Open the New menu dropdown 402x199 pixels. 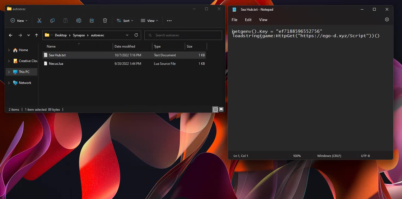click(18, 21)
